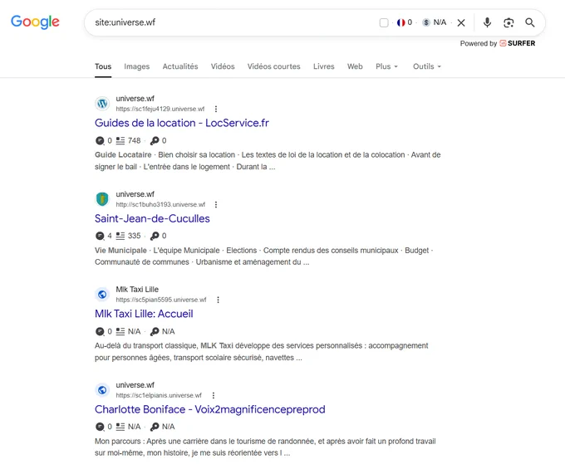Click into the site:universe.wf search field
Screen dimensions: 565x464
point(231,22)
